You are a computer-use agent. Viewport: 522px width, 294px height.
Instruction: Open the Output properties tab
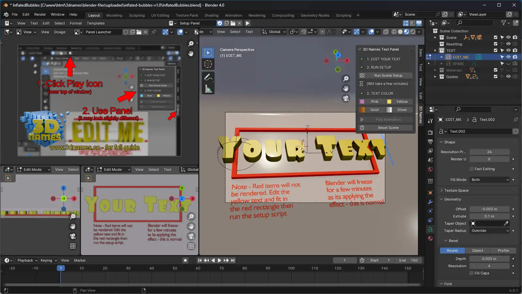430,141
